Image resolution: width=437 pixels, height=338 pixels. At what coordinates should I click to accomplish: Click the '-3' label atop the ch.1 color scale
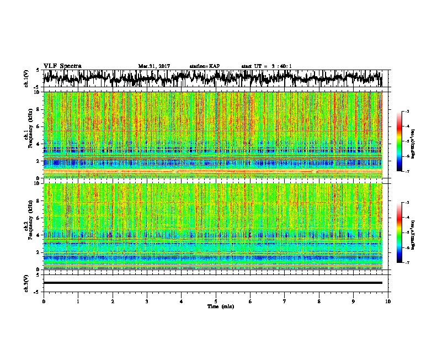(x=407, y=112)
